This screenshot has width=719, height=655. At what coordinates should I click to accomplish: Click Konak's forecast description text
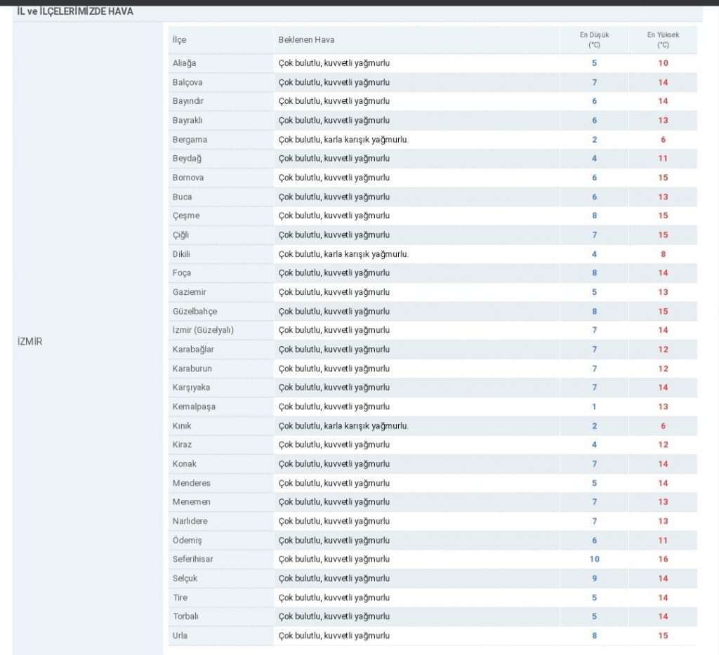point(334,464)
